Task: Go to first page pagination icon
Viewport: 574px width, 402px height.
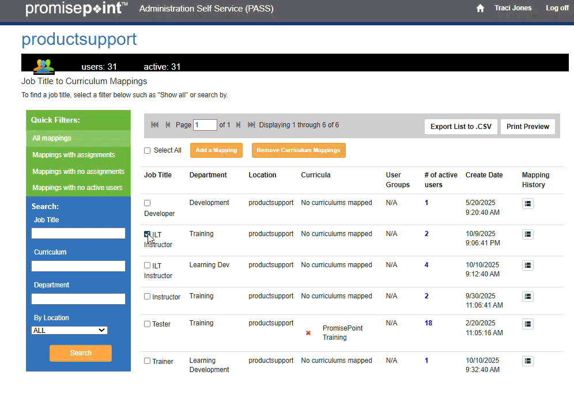Action: pyautogui.click(x=154, y=125)
